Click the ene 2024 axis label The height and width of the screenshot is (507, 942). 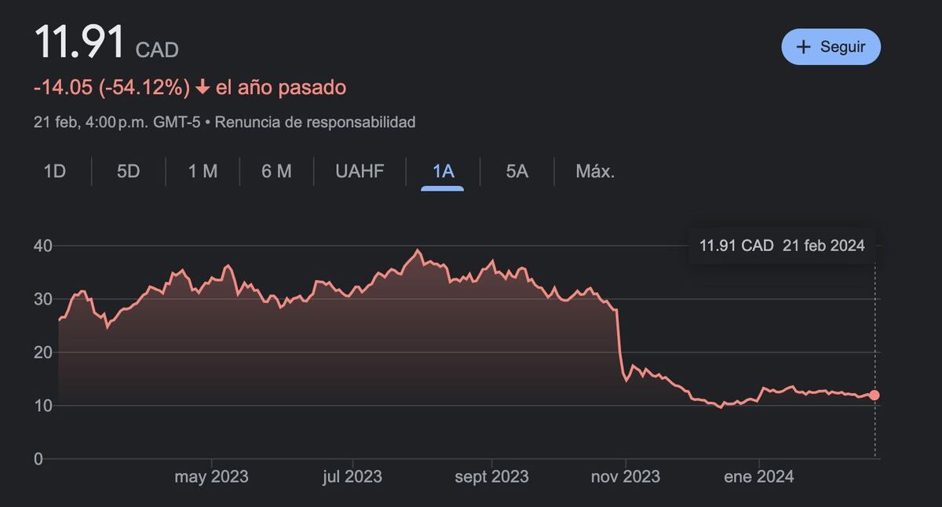point(759,476)
